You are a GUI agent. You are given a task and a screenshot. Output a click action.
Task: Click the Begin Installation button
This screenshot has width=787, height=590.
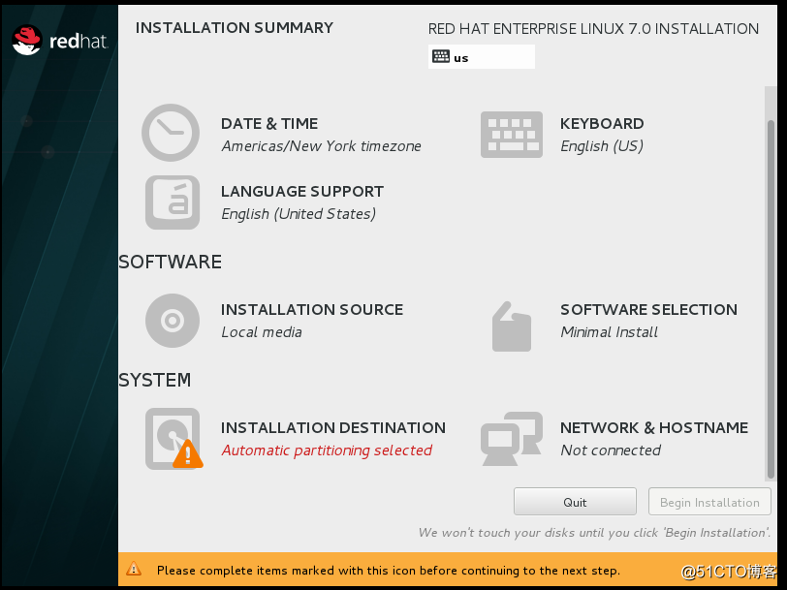(709, 502)
